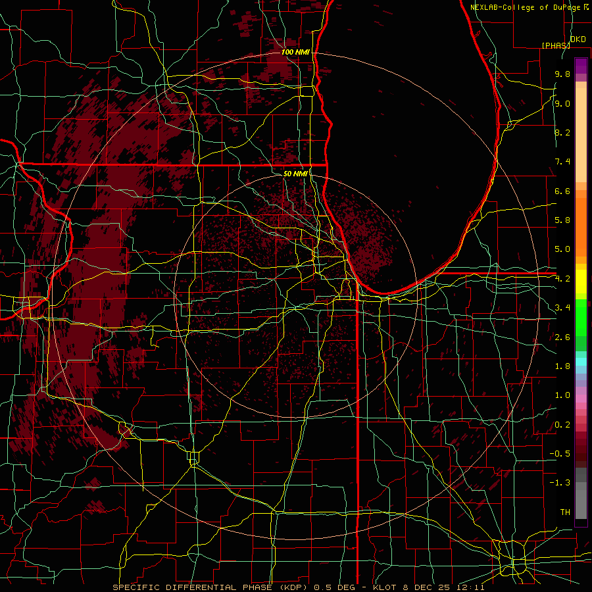Pick the orange swatch beside 5.8
This screenshot has width=592, height=592.
click(581, 226)
